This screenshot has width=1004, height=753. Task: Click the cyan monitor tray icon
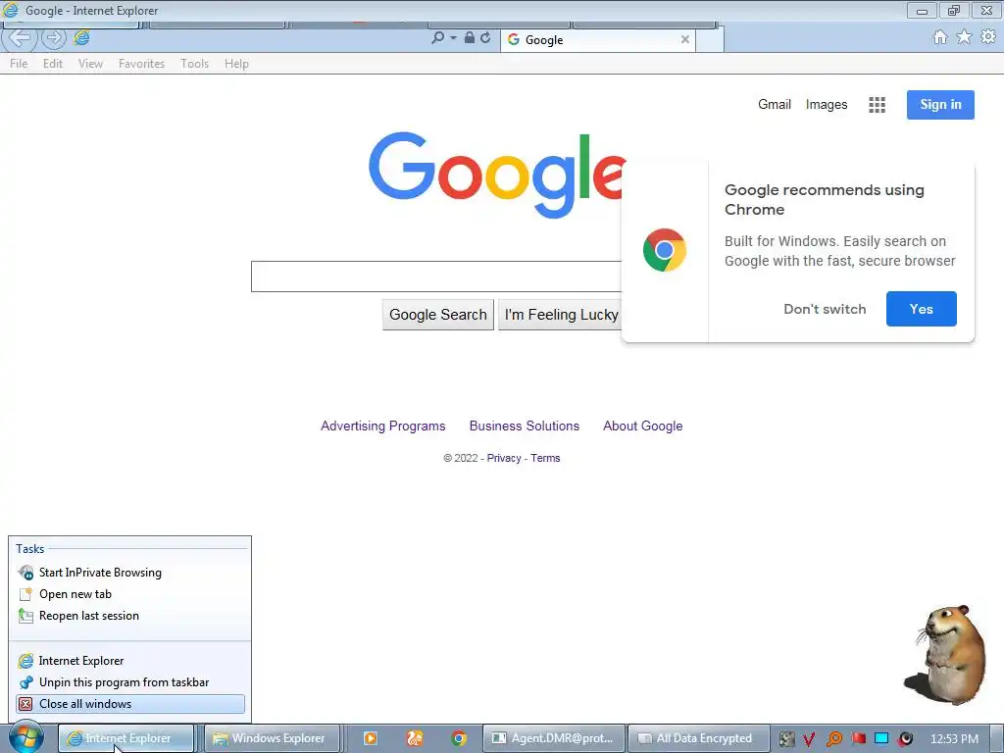pyautogui.click(x=881, y=738)
